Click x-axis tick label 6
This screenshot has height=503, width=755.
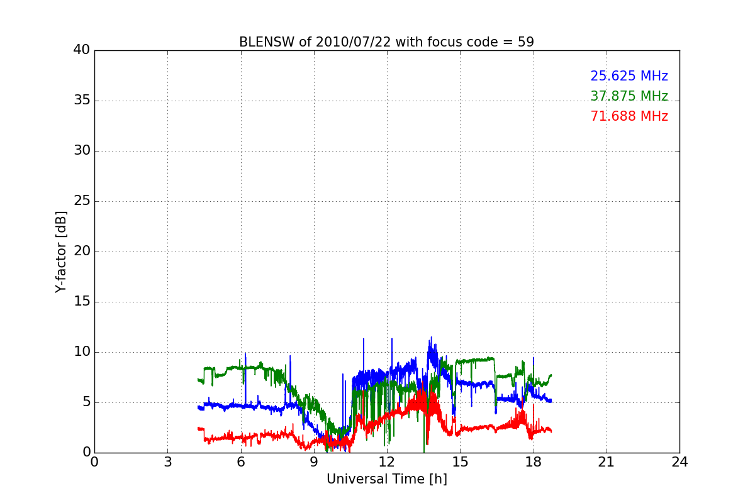240,462
